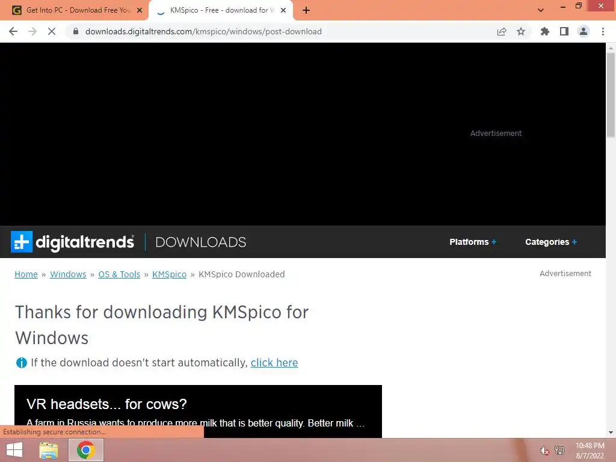
Task: Close the Get Into PC tab
Action: pos(140,10)
